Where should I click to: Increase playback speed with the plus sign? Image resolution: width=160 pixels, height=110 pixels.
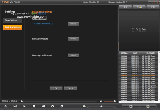tap(115, 108)
